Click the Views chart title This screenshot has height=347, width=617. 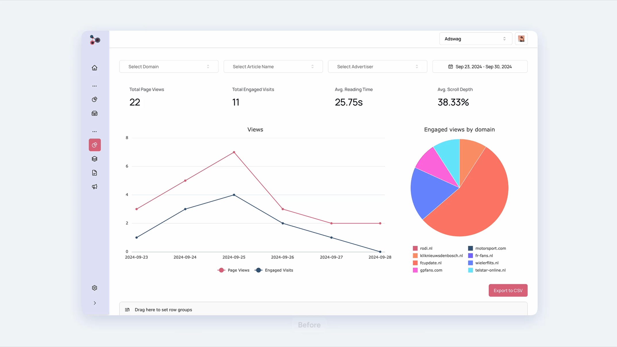pyautogui.click(x=255, y=130)
